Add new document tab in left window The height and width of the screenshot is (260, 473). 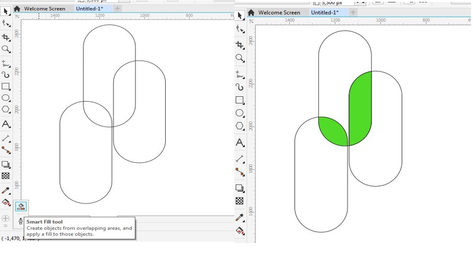coord(117,8)
